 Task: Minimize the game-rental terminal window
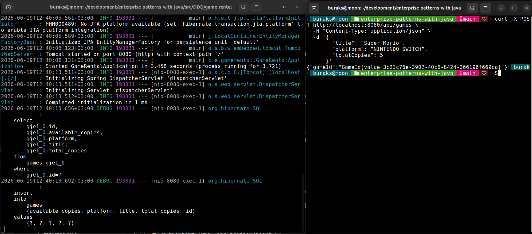pyautogui.click(x=272, y=7)
